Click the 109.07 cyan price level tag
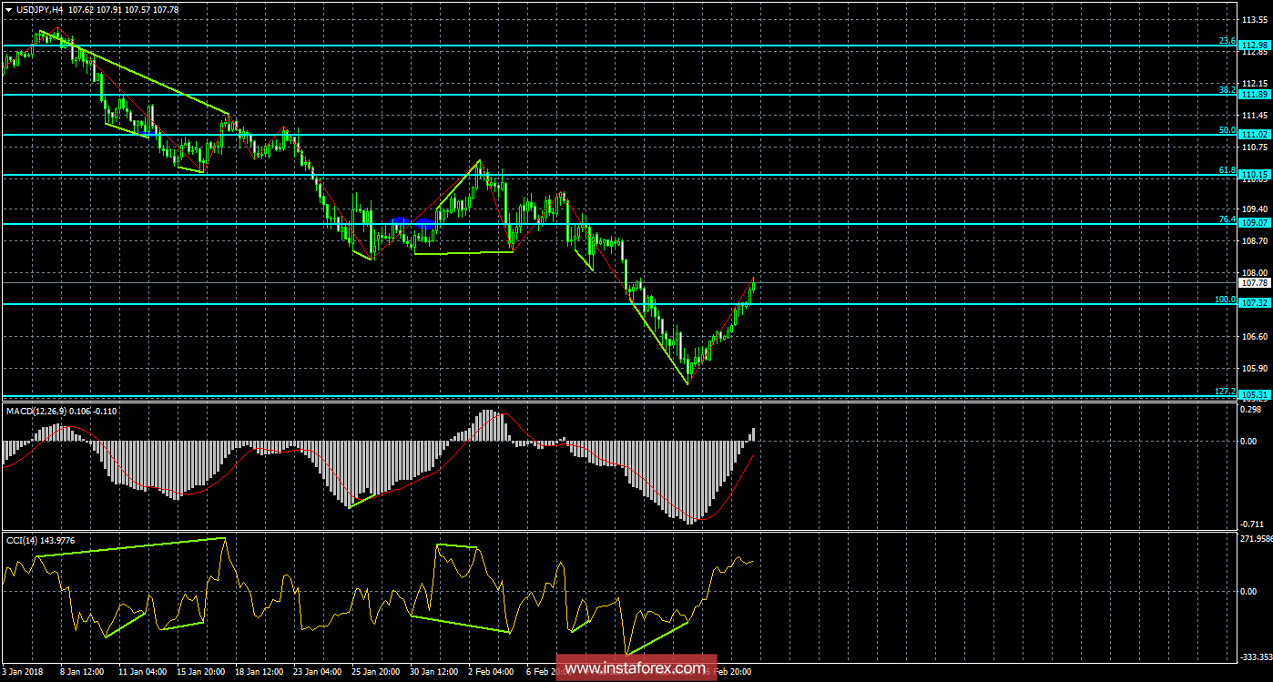Screen dimensions: 1273x682 pyautogui.click(x=1256, y=222)
